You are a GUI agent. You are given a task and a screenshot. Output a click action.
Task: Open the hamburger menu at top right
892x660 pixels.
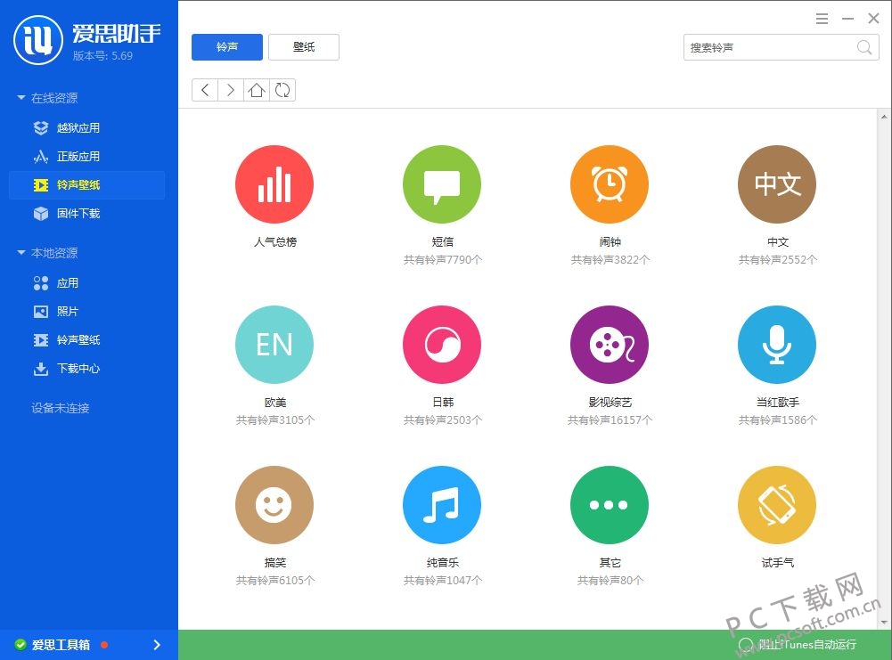point(822,18)
